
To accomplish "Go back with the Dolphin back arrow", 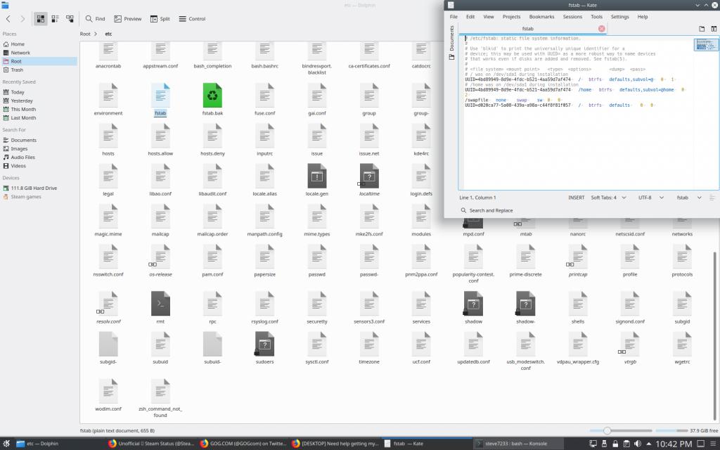I will coord(8,19).
